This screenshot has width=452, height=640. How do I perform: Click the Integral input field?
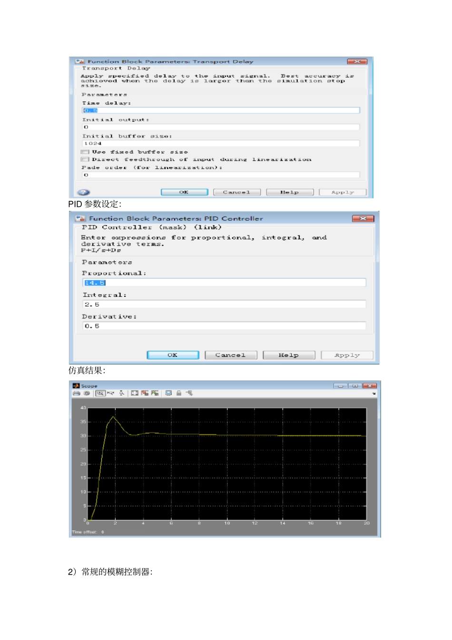[x=224, y=305]
